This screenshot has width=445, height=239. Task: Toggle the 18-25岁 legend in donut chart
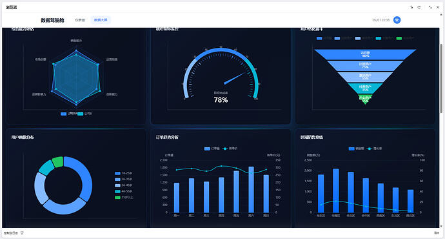(123, 173)
